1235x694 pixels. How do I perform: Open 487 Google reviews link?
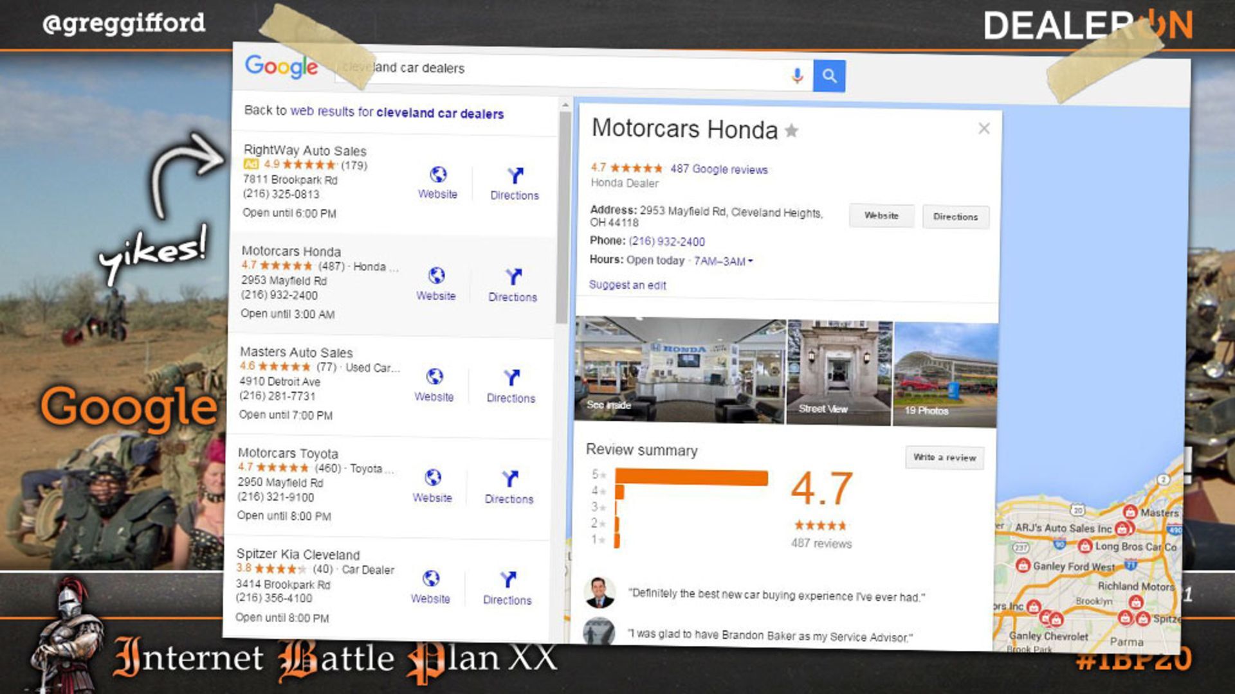click(719, 169)
